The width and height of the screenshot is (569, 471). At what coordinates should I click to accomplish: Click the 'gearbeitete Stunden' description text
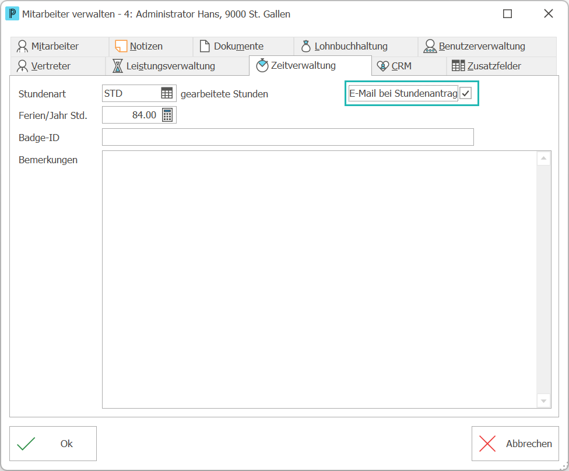coord(224,94)
